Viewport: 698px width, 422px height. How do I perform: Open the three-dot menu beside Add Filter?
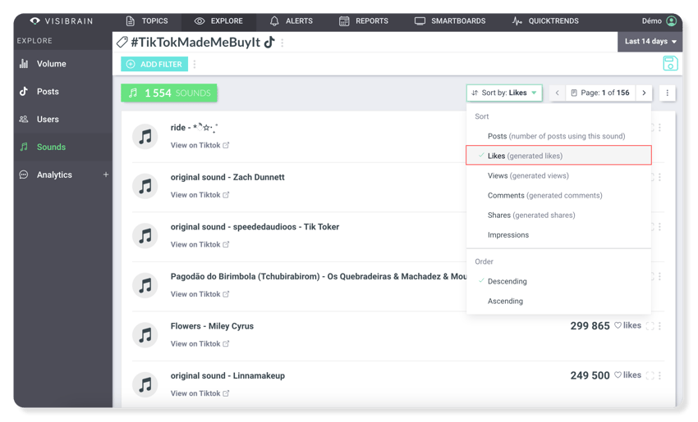pos(195,64)
